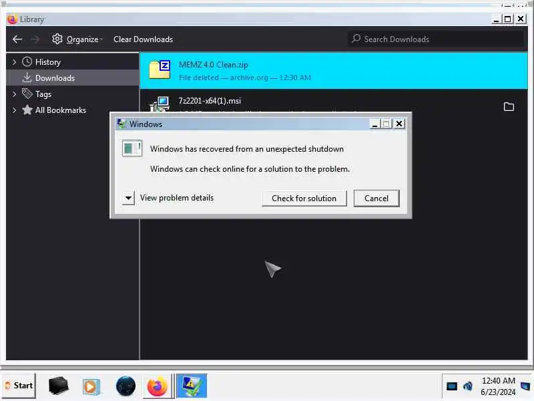Cancel the Windows recovery dialog

tap(376, 198)
